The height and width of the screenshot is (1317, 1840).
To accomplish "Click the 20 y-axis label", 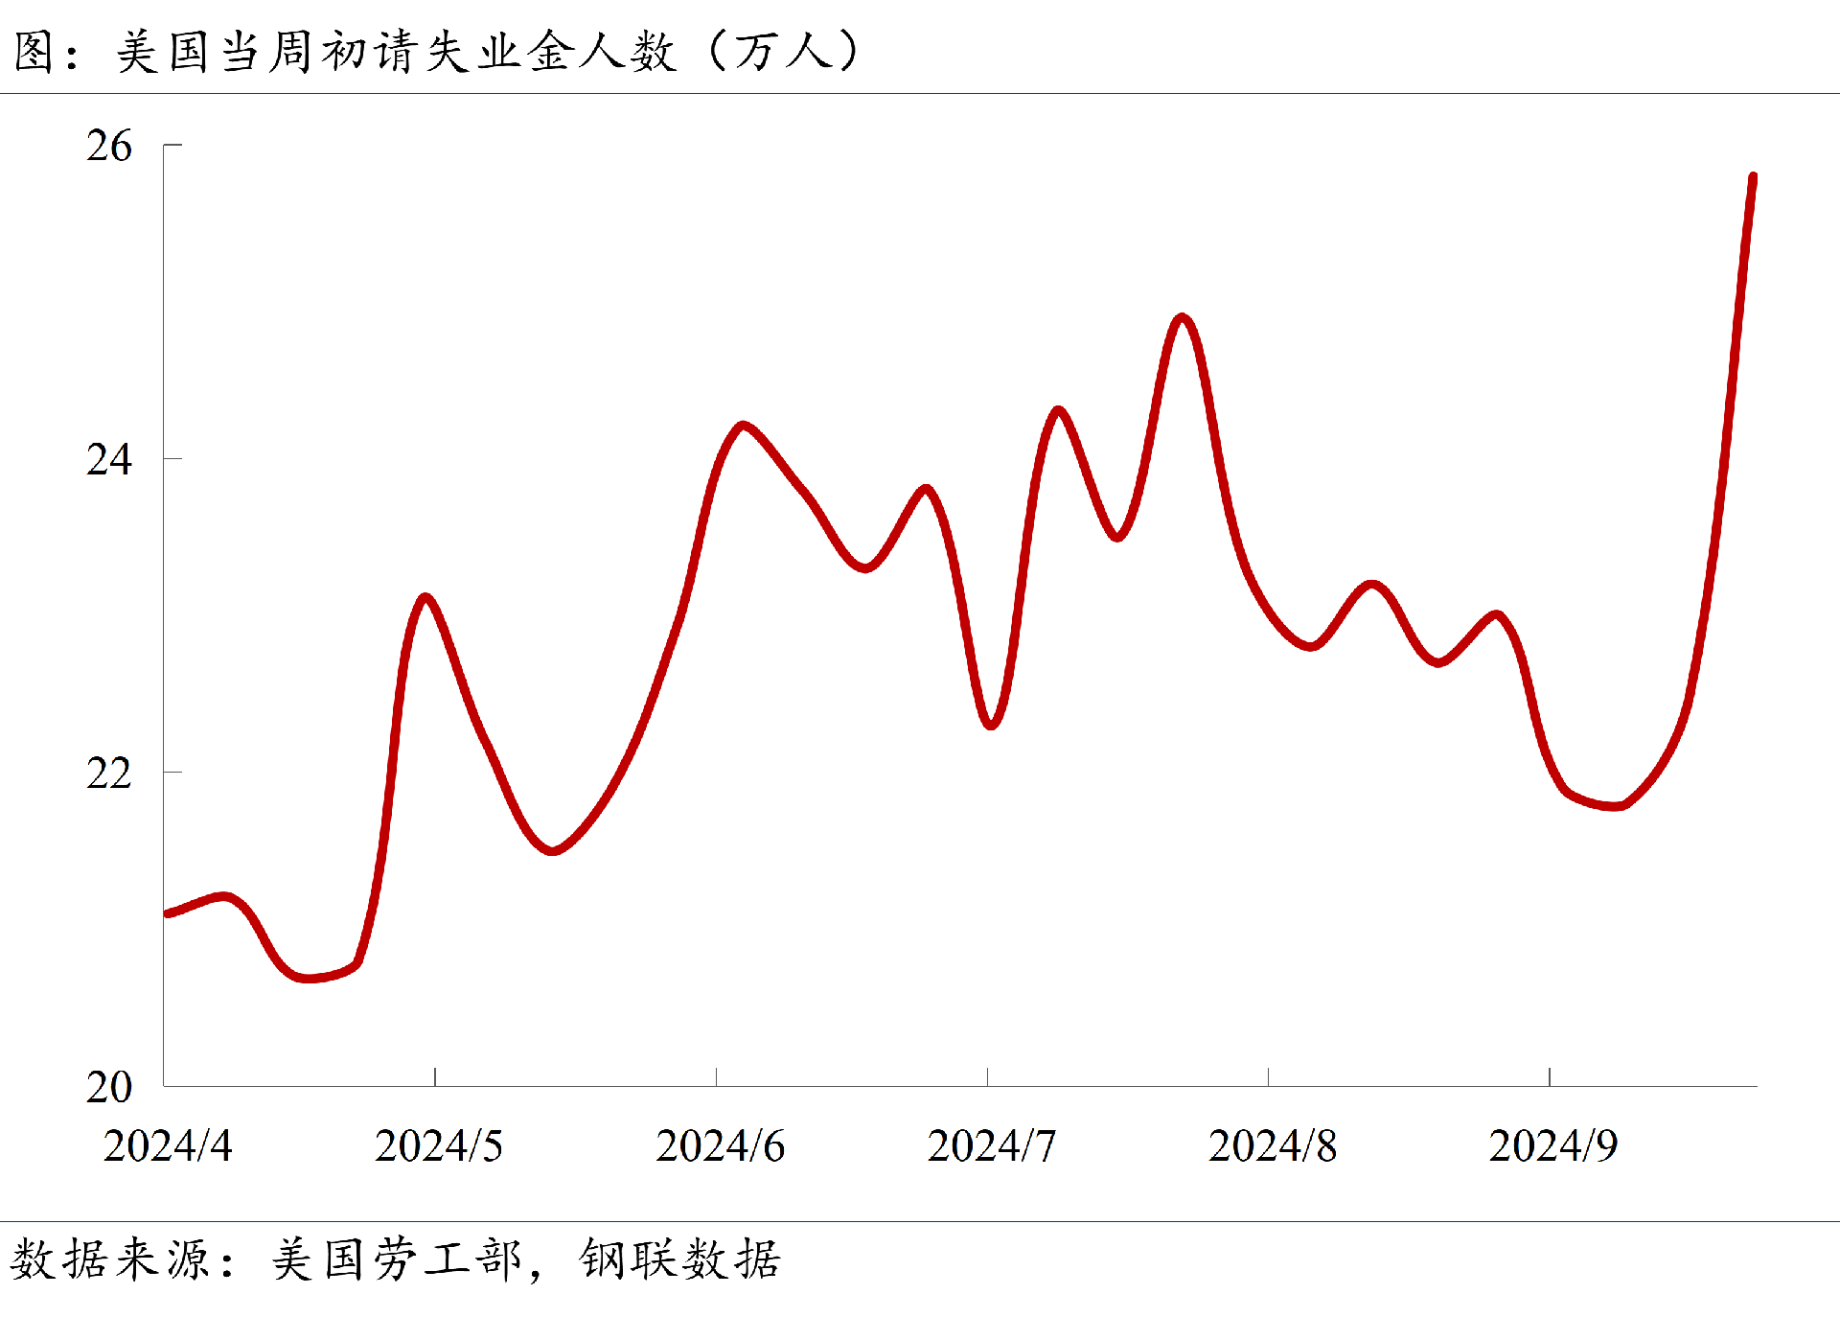I will (108, 1087).
